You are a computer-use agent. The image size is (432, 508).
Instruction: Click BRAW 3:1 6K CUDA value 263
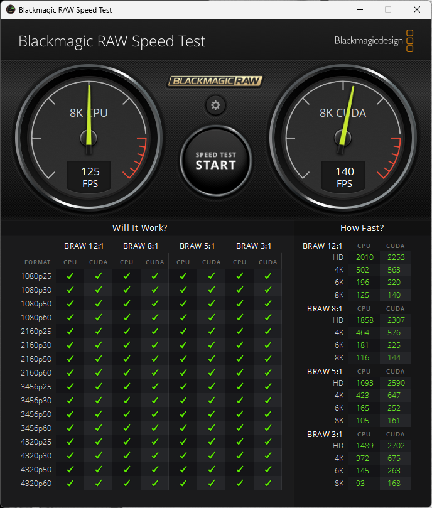pos(394,471)
